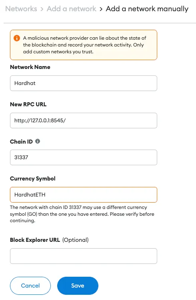Click the currency symbol mismatch warning text
Image resolution: width=196 pixels, height=300 pixels.
[82, 214]
